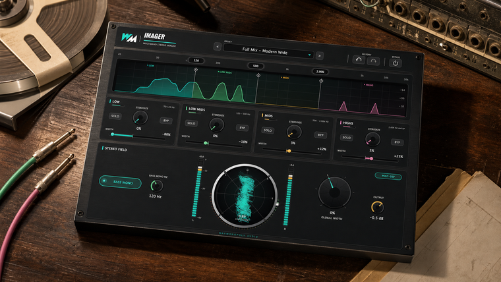Toggle the Post-DSP metering mode

(x=388, y=177)
